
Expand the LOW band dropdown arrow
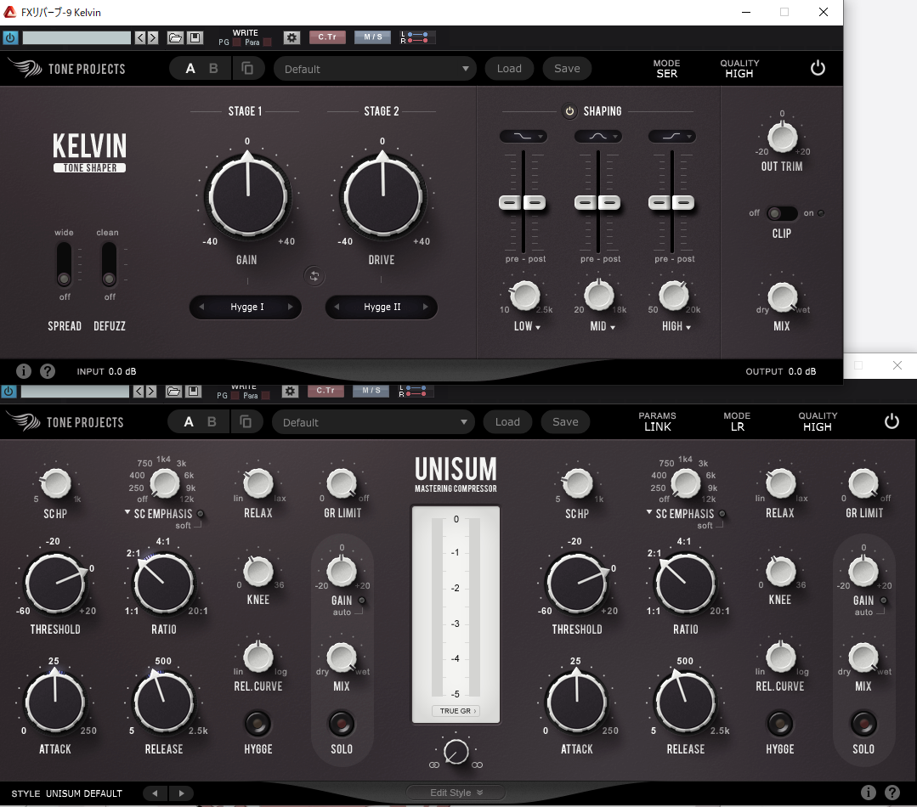coord(538,327)
